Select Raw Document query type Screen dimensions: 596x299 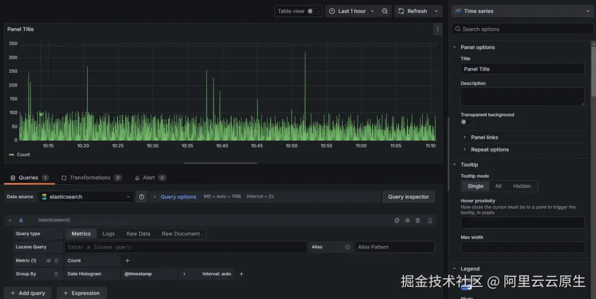[180, 233]
